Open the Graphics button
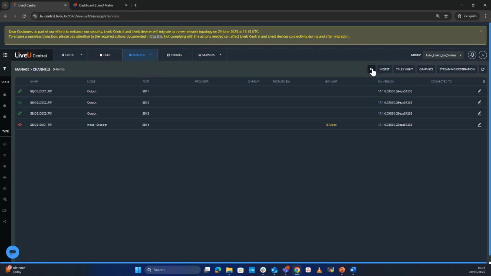 (x=426, y=69)
